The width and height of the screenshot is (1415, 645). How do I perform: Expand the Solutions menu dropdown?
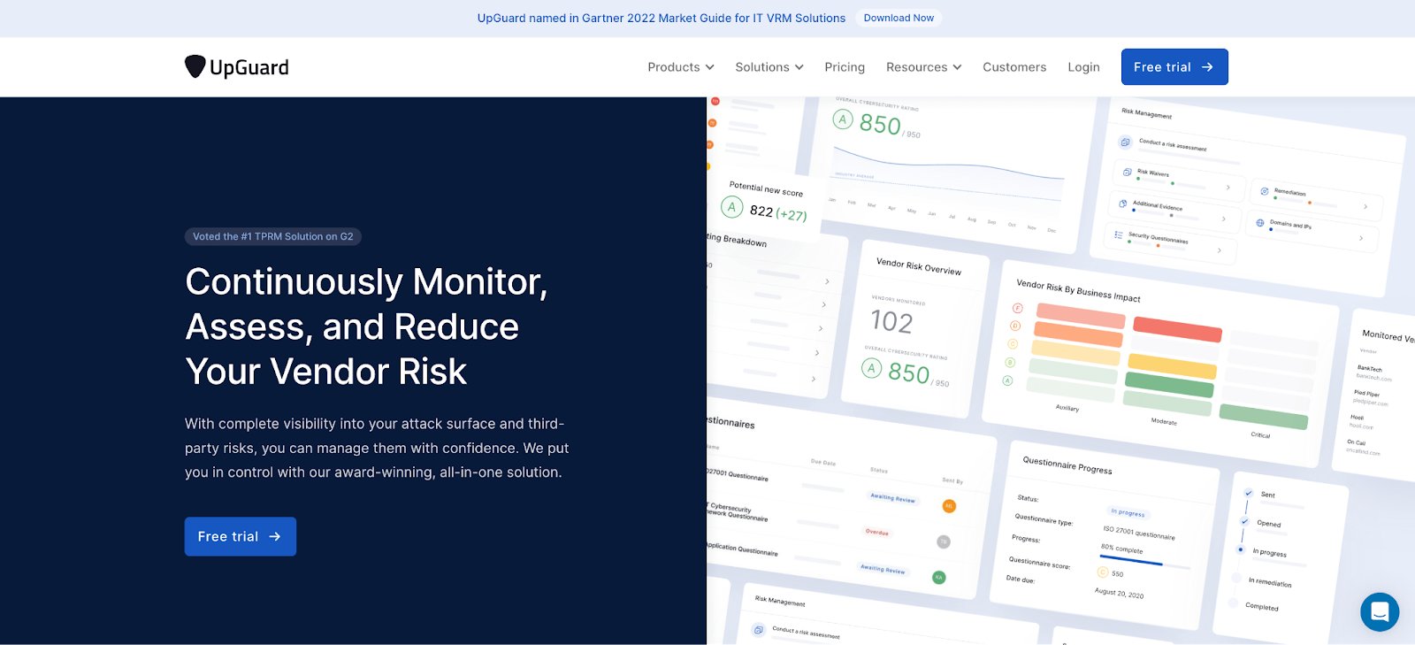pos(769,67)
